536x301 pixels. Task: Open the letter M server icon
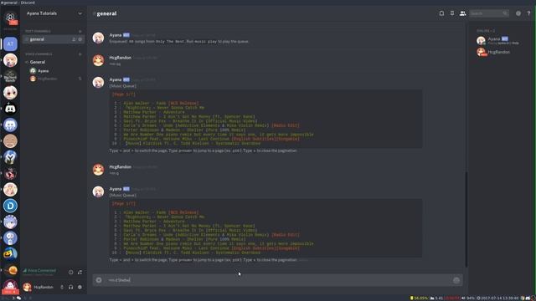(10, 157)
